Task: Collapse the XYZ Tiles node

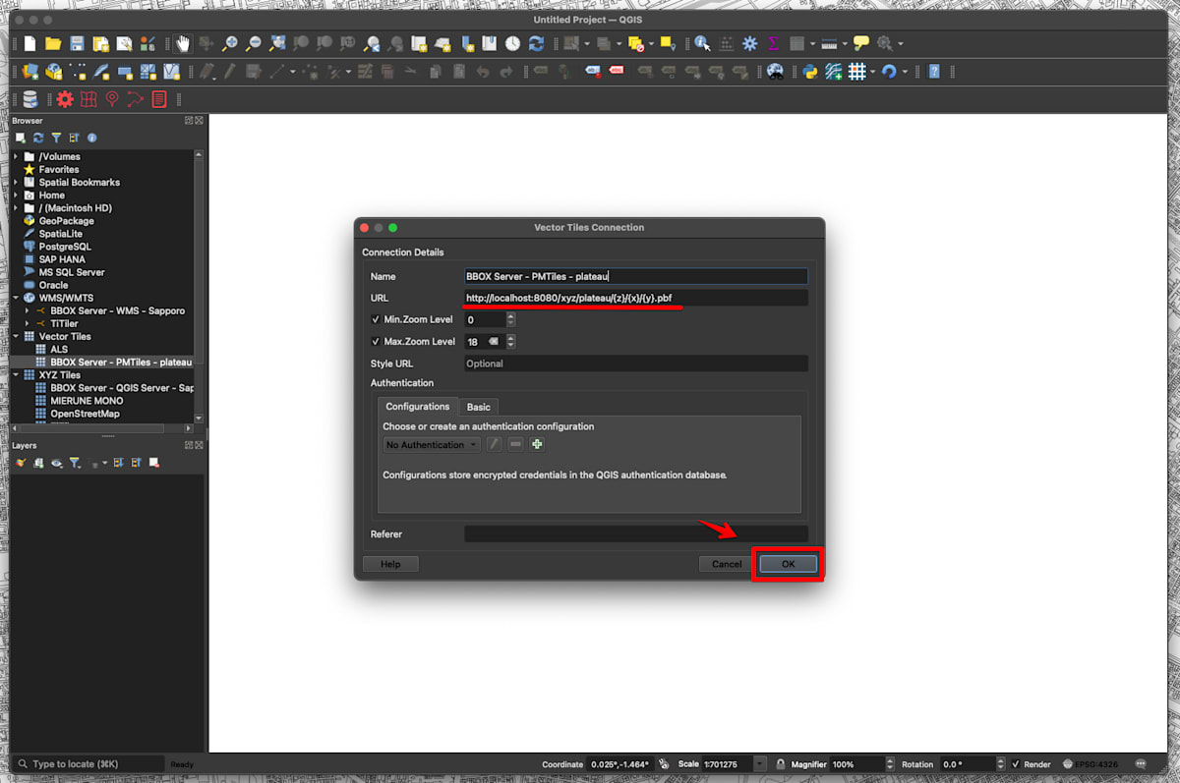Action: (16, 375)
